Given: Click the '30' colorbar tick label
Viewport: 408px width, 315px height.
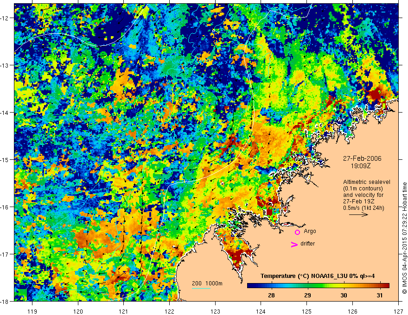Looking at the screenshot, I should coord(344,295).
